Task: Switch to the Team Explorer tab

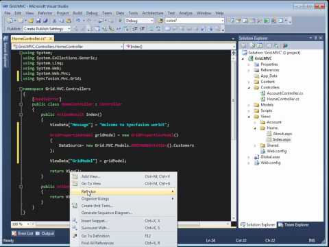Action: coord(293,225)
